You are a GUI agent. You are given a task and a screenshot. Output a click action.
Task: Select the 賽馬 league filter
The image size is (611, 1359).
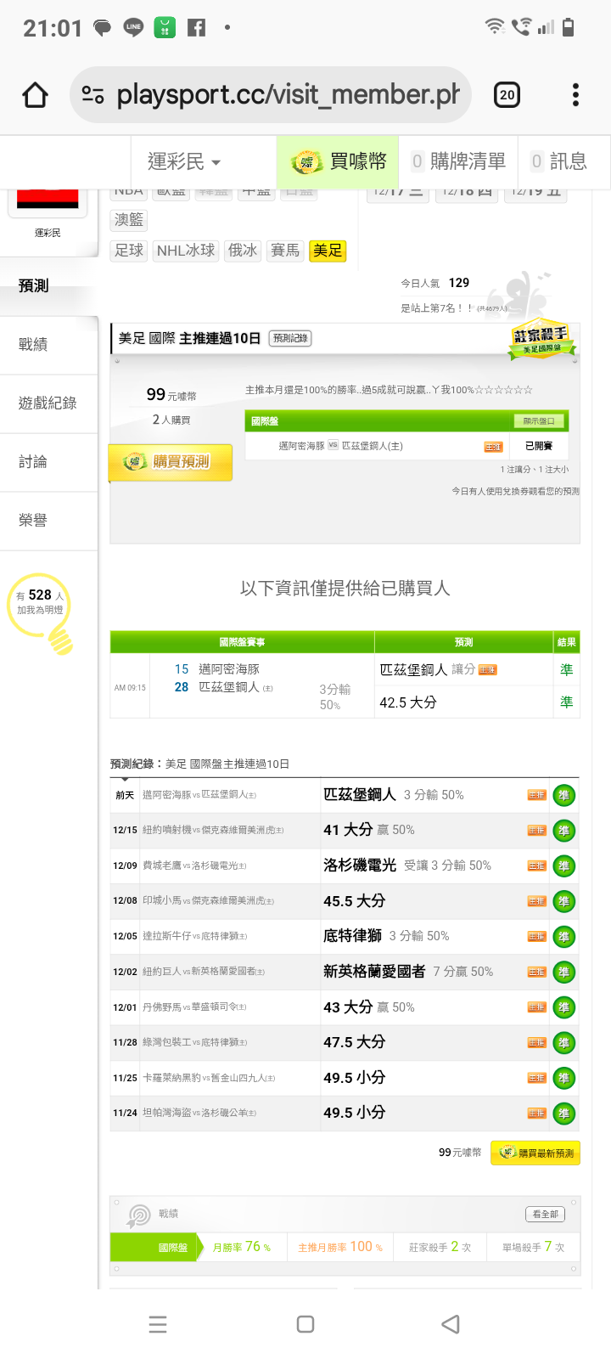(x=285, y=251)
